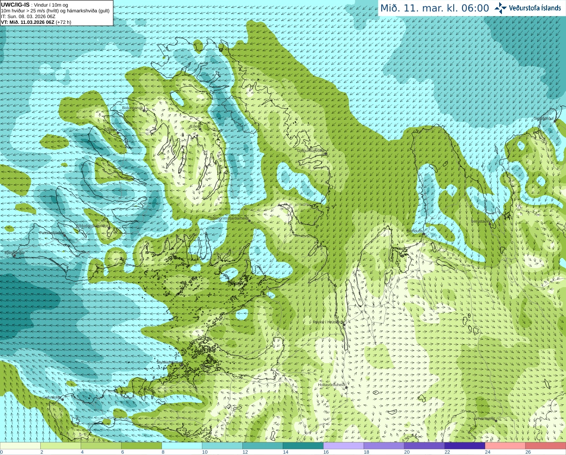Click the 4–6 m/s green legend swatch
Image resolution: width=566 pixels, height=455 pixels.
tap(101, 446)
